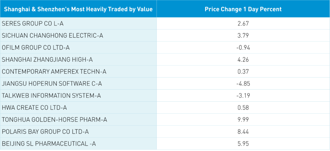Click the -0.94 price change value

(x=243, y=48)
